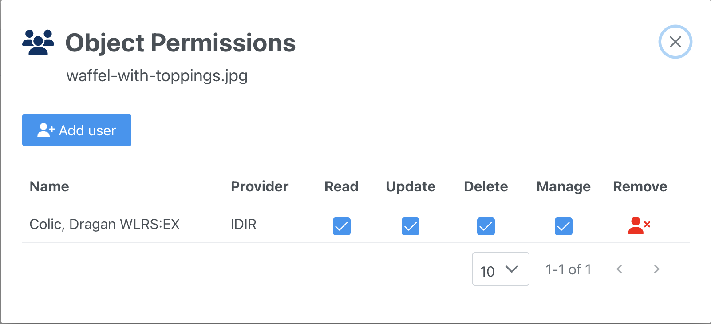
Task: Click the Delete column header
Action: pyautogui.click(x=486, y=186)
